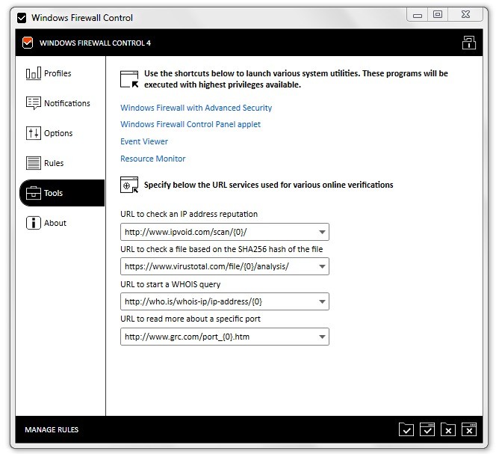Click the orange shield logo in header

(x=28, y=43)
